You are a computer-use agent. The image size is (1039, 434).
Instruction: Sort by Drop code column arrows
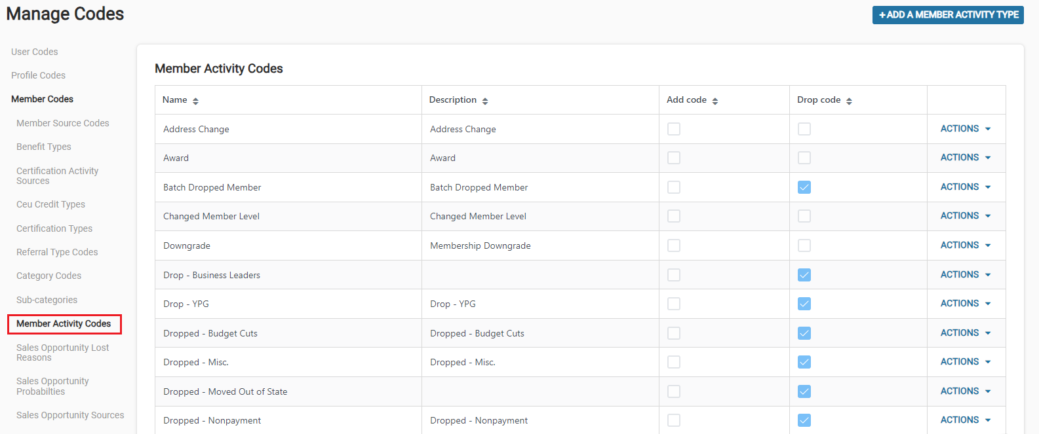point(849,101)
